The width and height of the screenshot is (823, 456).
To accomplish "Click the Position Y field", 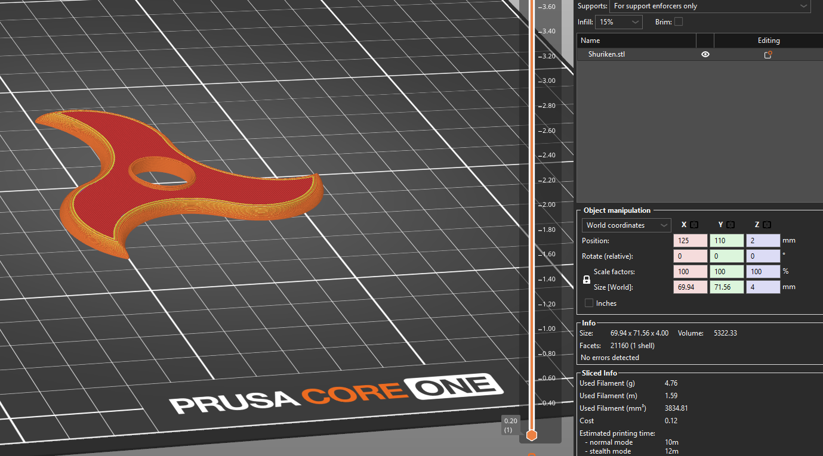I will pyautogui.click(x=726, y=241).
